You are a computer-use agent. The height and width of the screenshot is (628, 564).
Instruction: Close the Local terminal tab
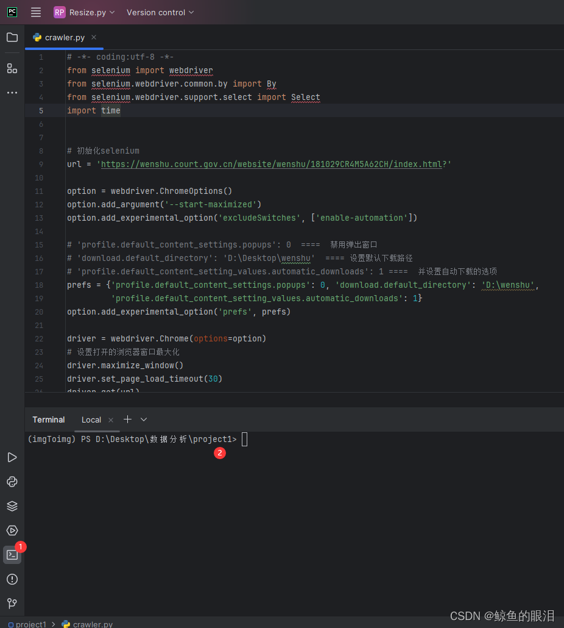[111, 419]
